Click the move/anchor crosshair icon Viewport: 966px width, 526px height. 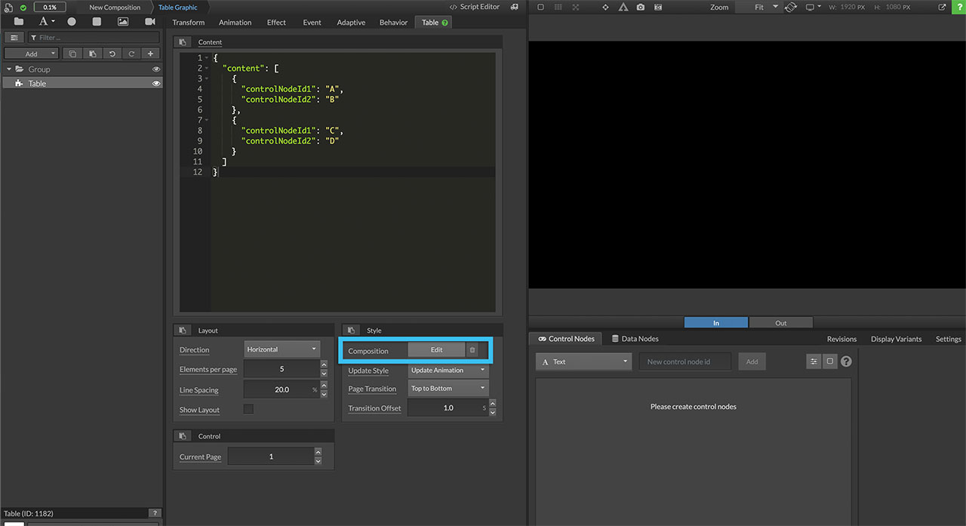[605, 7]
